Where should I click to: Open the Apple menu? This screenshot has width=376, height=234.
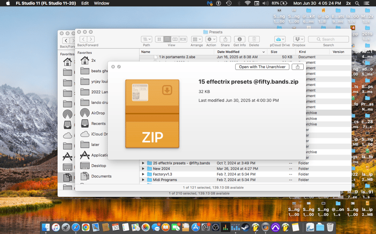tap(8, 3)
